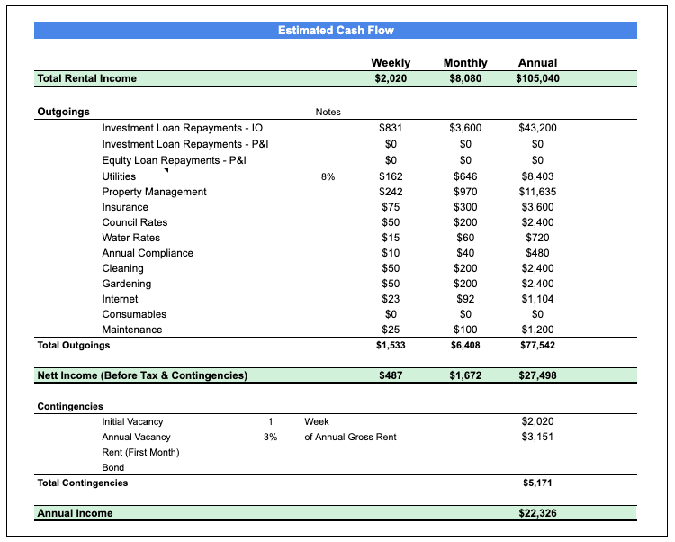Select the Annual column header

point(537,63)
